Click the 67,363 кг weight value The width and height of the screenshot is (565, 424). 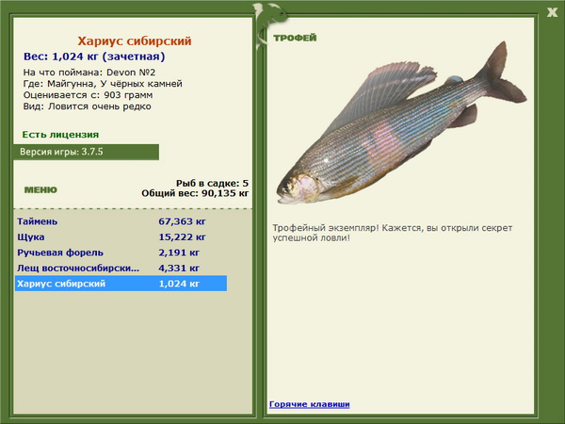click(x=182, y=221)
